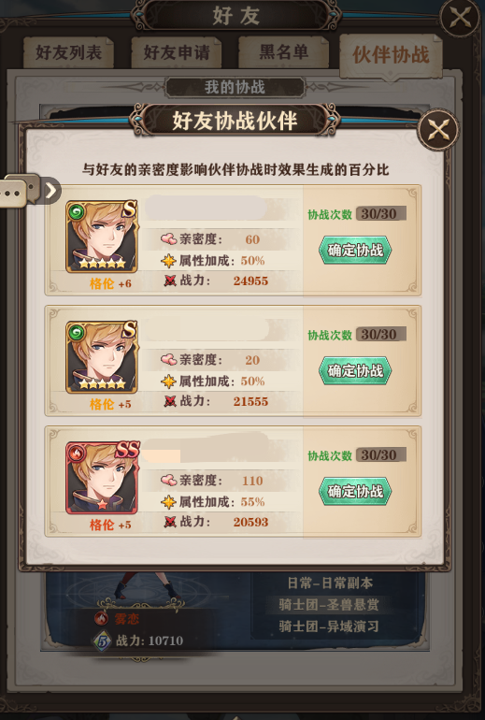Confirm assist for the 20593 power partner
Image resolution: width=485 pixels, height=720 pixels.
click(x=355, y=491)
